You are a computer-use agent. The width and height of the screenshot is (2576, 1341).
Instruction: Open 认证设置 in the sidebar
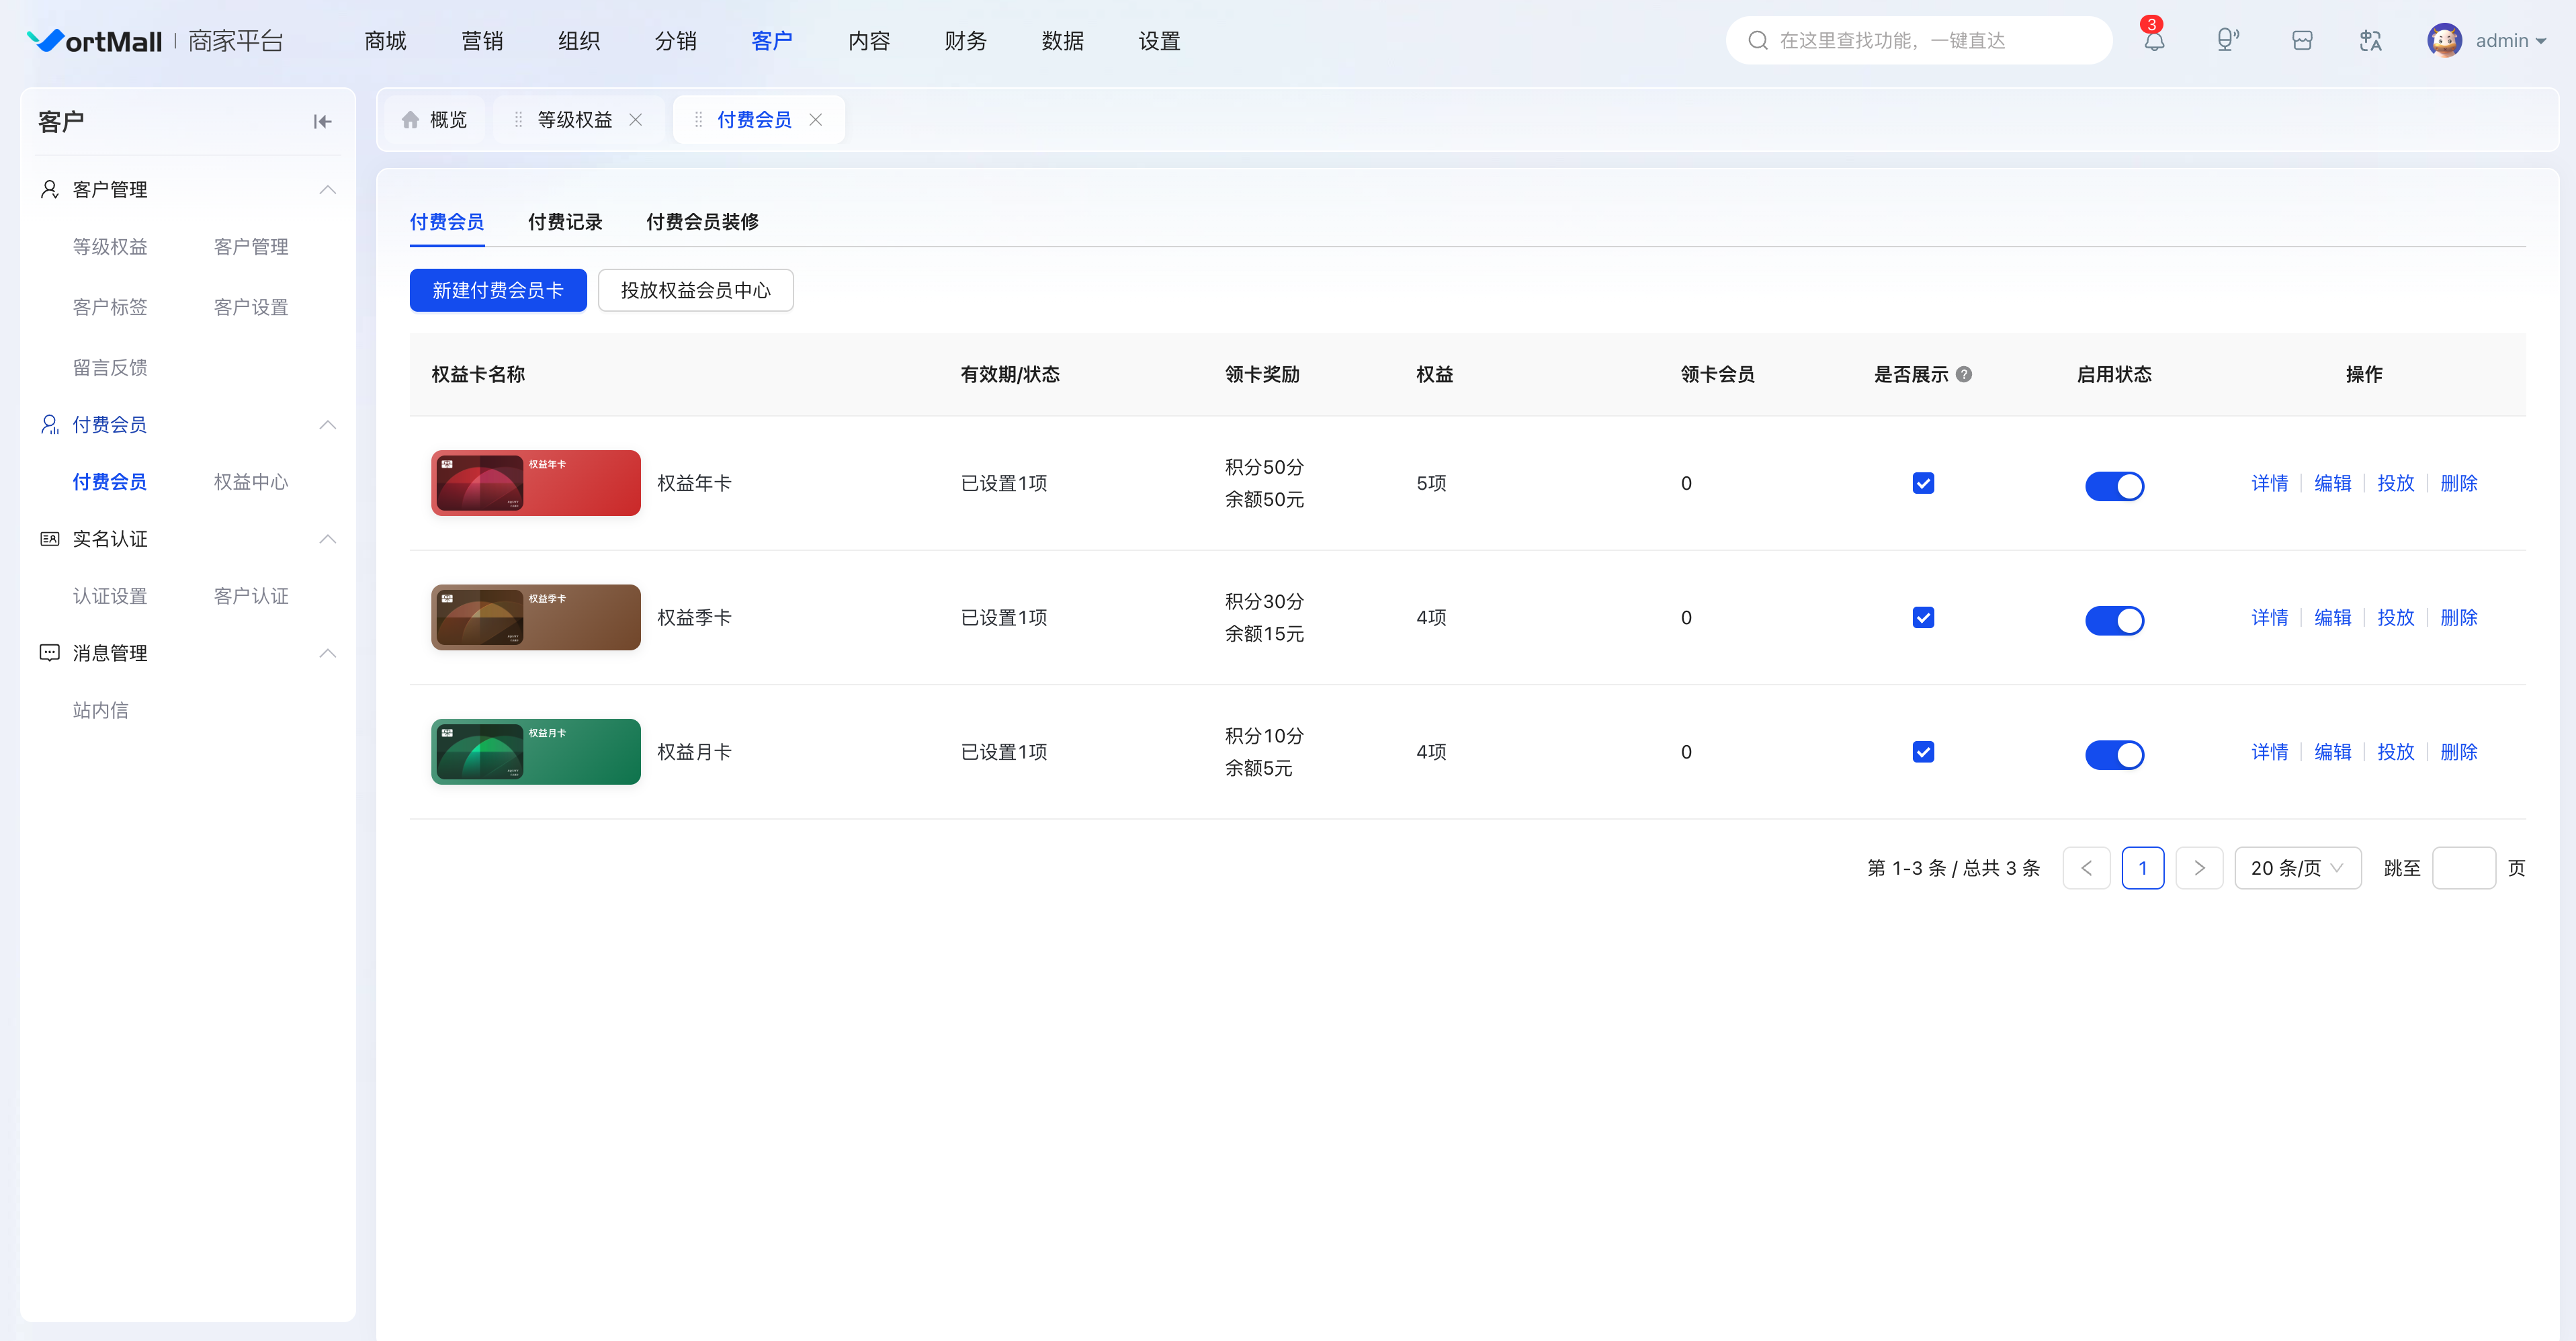(109, 595)
